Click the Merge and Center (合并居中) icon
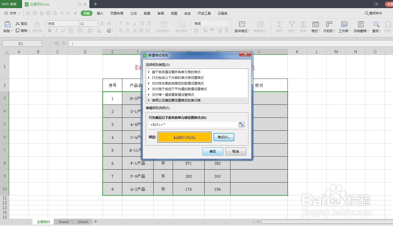This screenshot has height=226, width=393. 164,24
